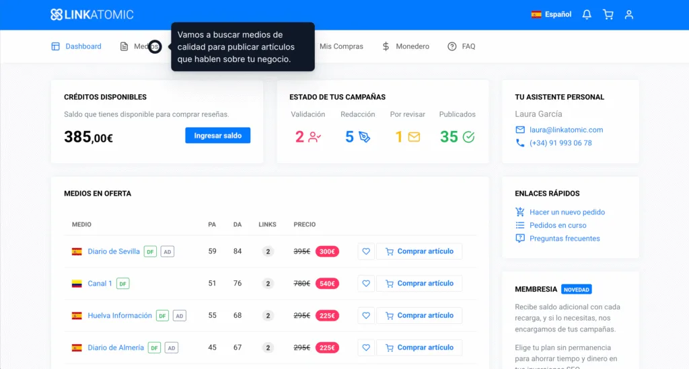Open Preguntas frecuentes link
Screen dimensions: 689x369
(x=565, y=238)
